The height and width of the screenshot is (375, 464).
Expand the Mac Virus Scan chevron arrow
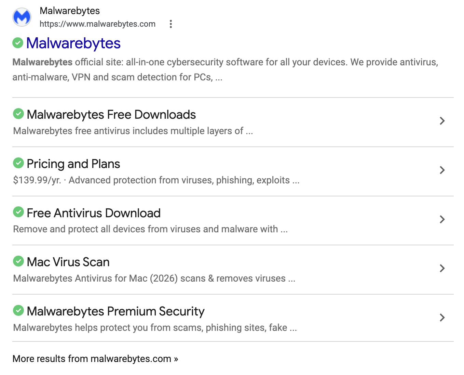coord(442,268)
